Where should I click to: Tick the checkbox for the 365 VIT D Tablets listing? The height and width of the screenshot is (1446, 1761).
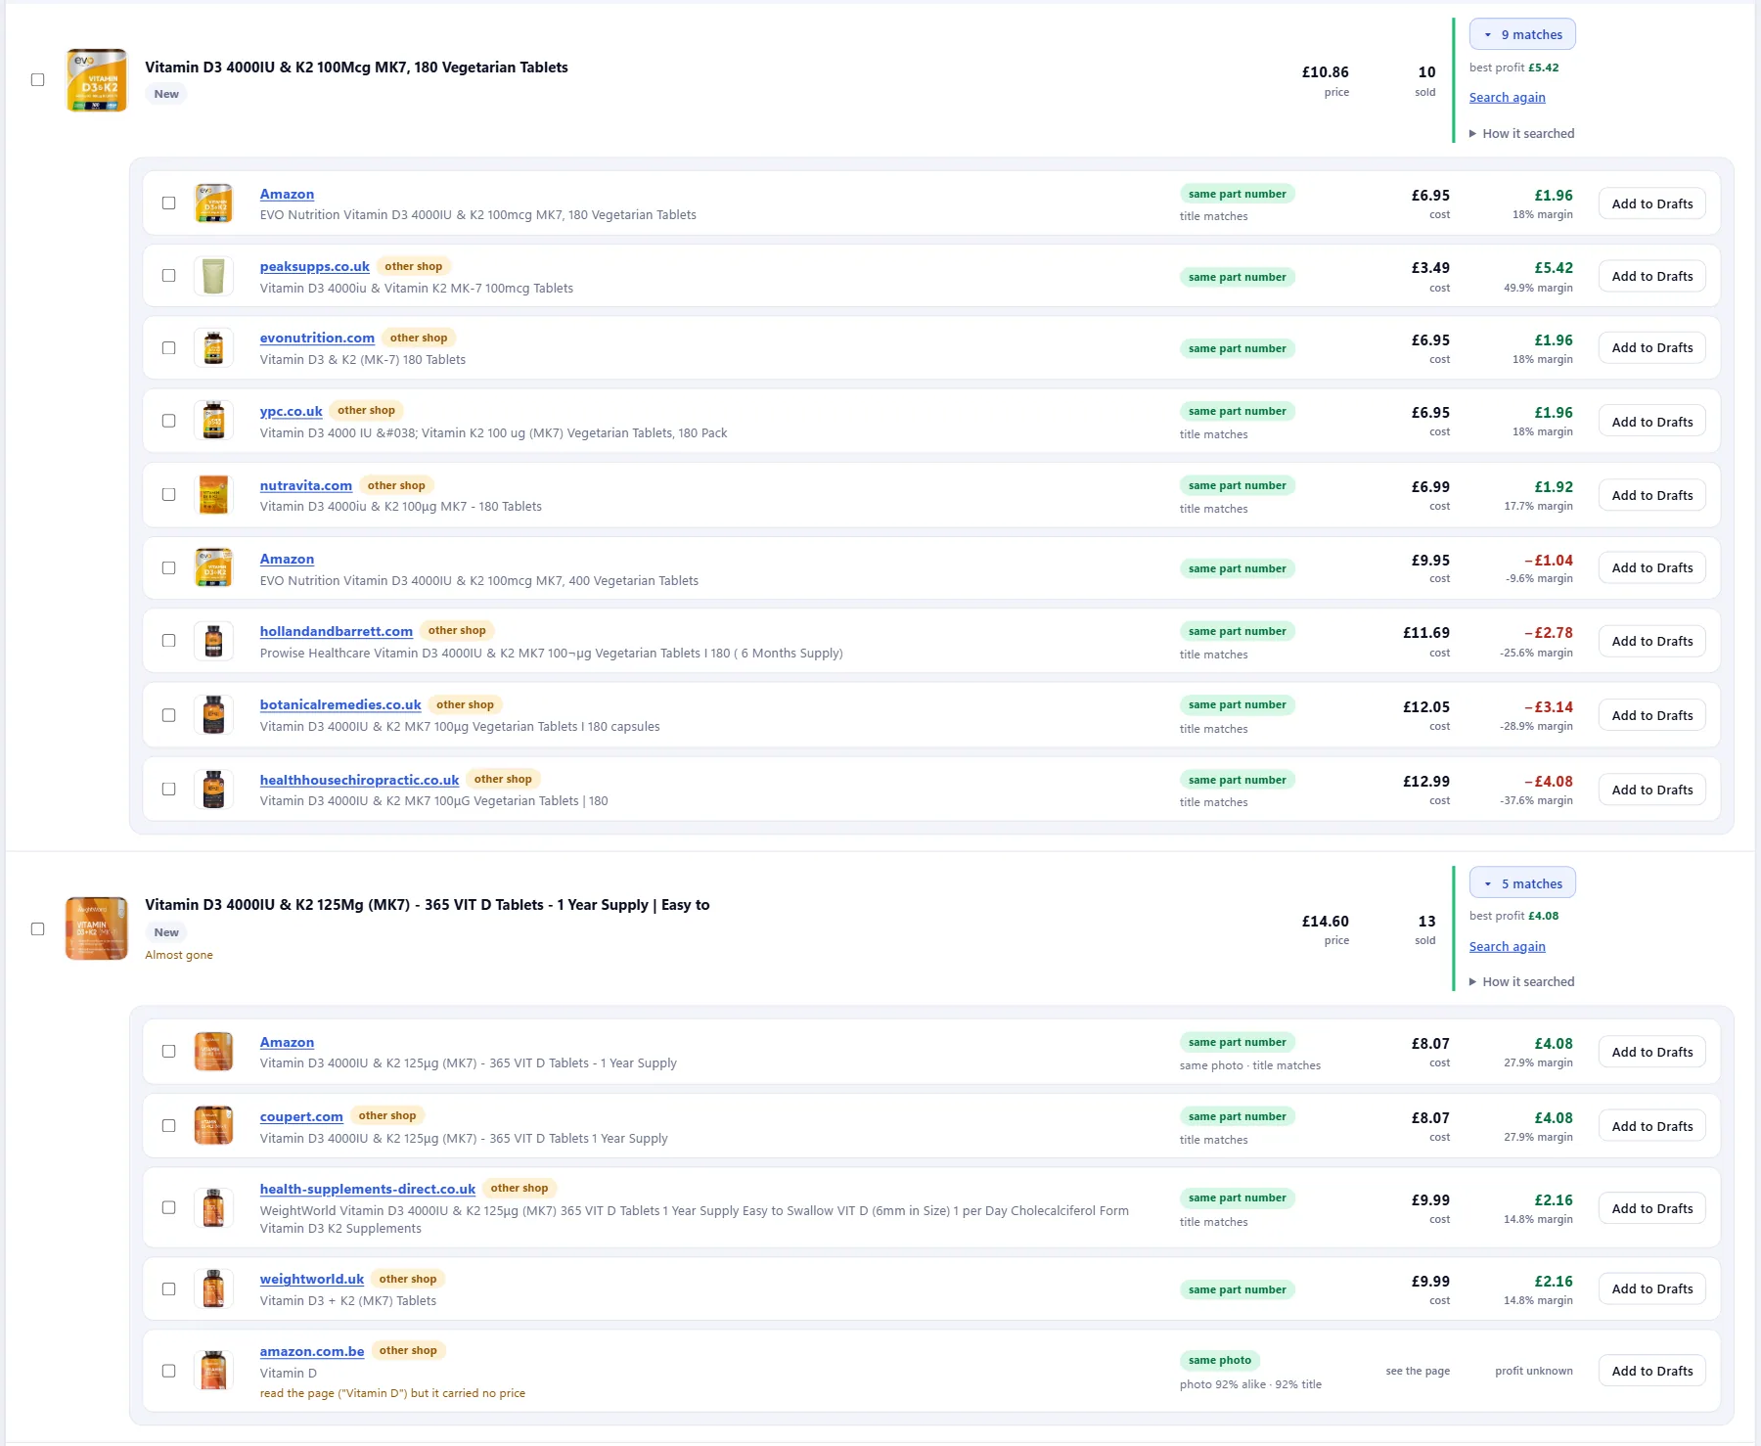tap(38, 928)
